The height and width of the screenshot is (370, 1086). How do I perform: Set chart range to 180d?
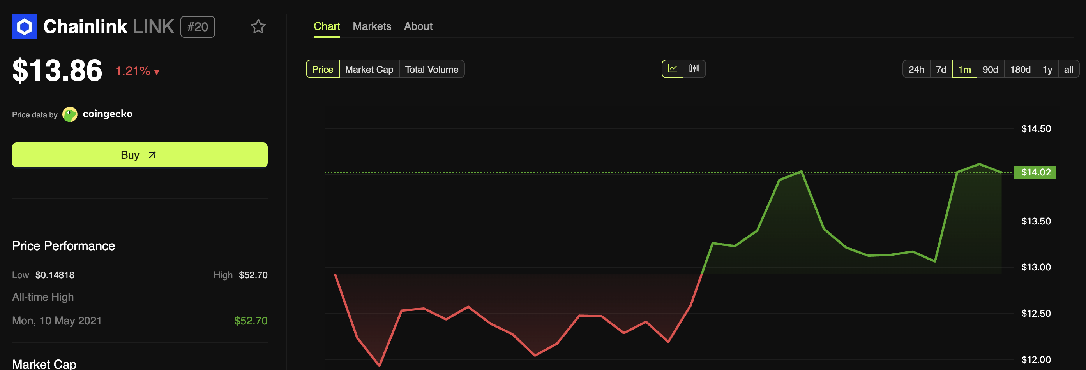1020,70
